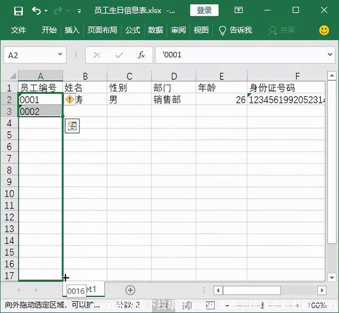The height and width of the screenshot is (313, 339).
Task: Switch to the 视图 ribbon tab
Action: click(x=201, y=30)
